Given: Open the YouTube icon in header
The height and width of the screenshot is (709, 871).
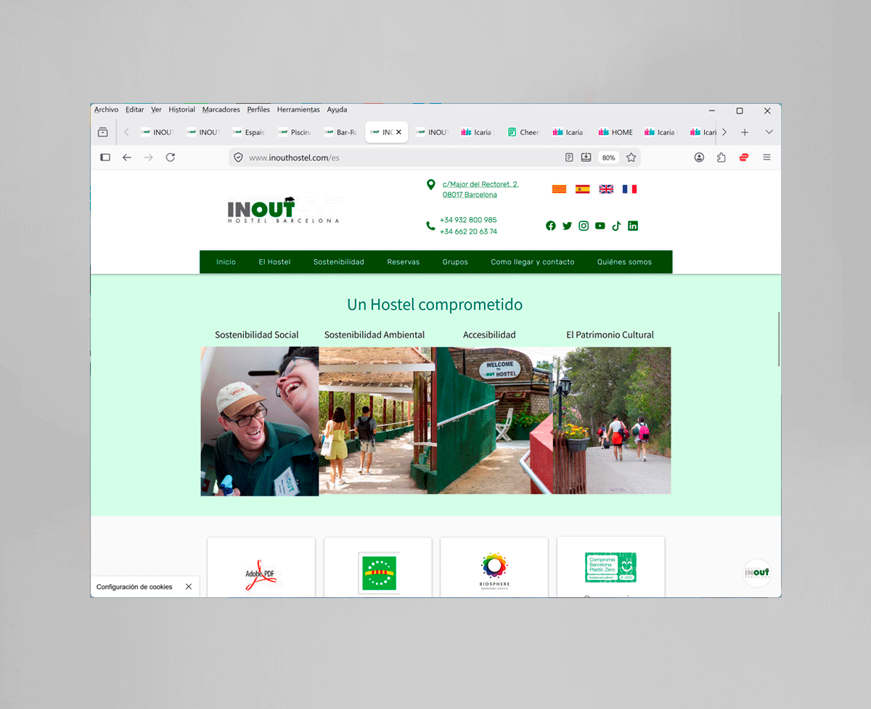Looking at the screenshot, I should coord(600,226).
